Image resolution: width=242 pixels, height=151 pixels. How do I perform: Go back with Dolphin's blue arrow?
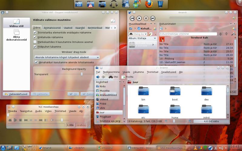98,77
